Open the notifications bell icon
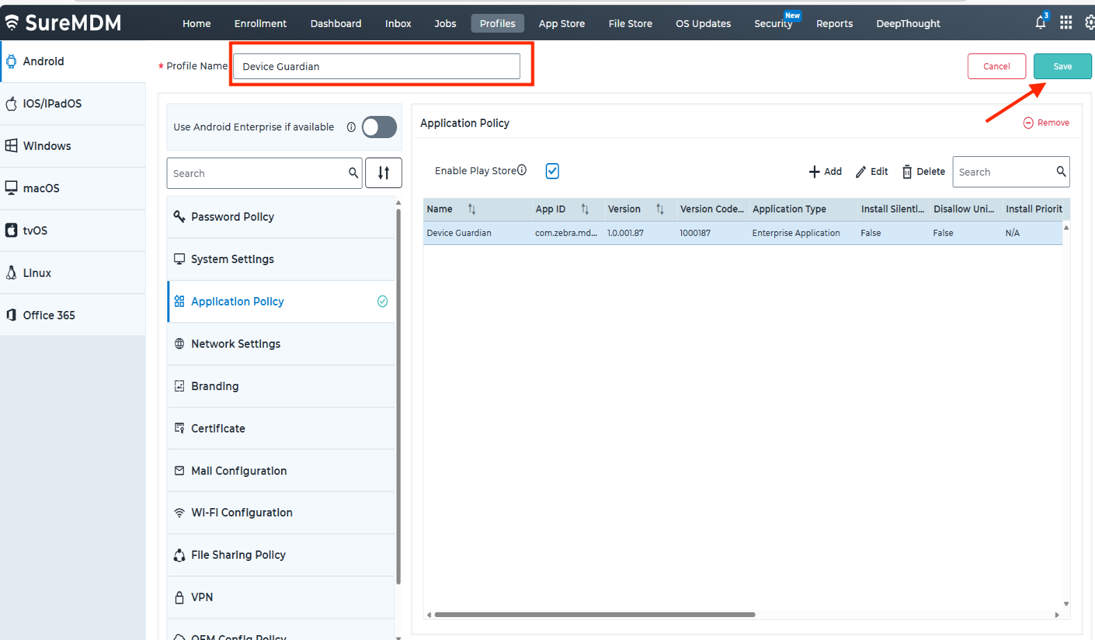Image resolution: width=1095 pixels, height=640 pixels. pos(1040,23)
